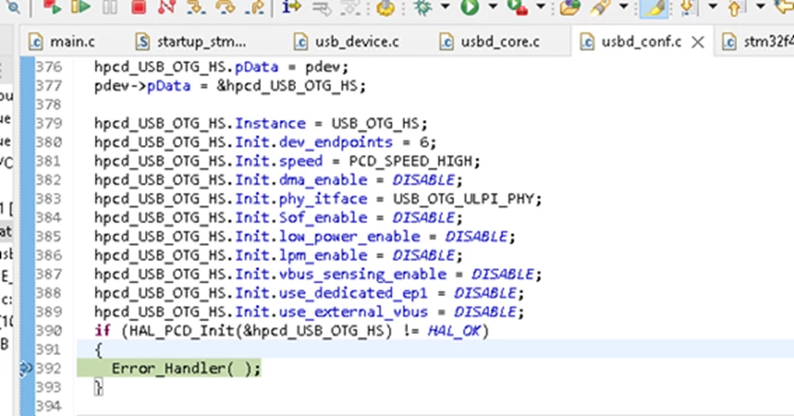
Task: Click the Resume debug button
Action: click(x=81, y=7)
